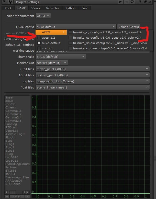Select Gamma2.4 in the LUT list
The width and height of the screenshot is (156, 199).
pos(13,117)
